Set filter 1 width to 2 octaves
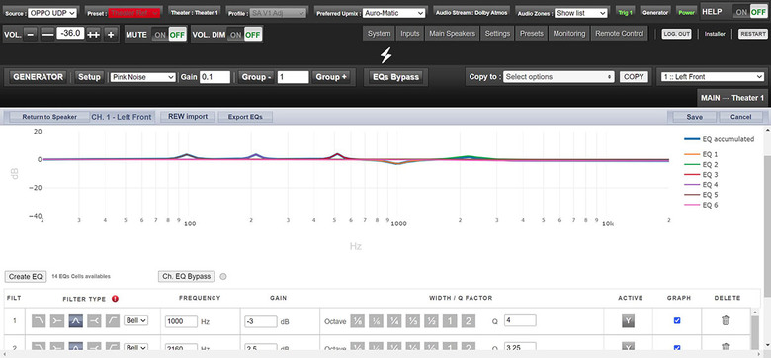 (469, 321)
